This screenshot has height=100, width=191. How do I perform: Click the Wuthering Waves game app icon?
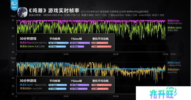[x=22, y=12]
